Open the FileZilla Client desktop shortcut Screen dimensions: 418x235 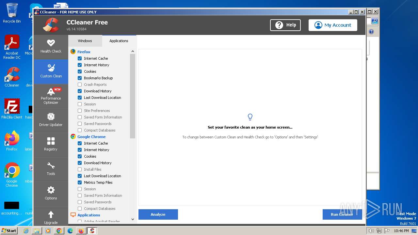(x=12, y=109)
